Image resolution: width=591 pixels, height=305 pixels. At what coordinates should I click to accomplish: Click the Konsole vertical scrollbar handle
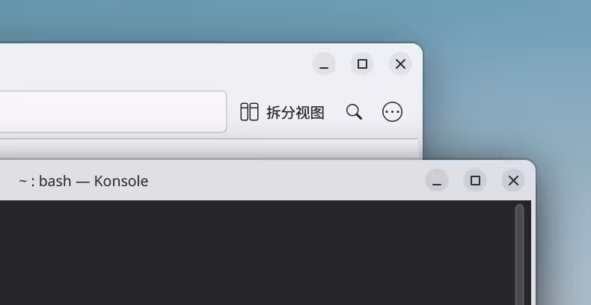tap(519, 254)
